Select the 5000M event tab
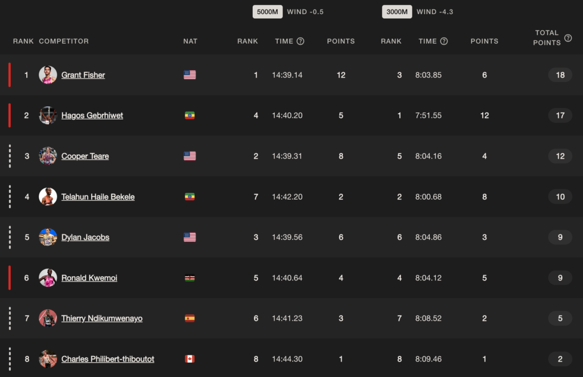 [268, 12]
